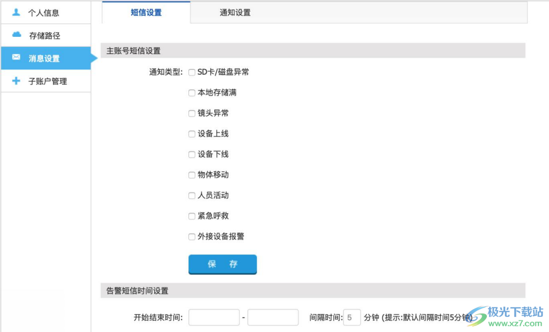Enable 设备上线 notification checkbox
Viewport: 549px width, 332px height.
[192, 134]
